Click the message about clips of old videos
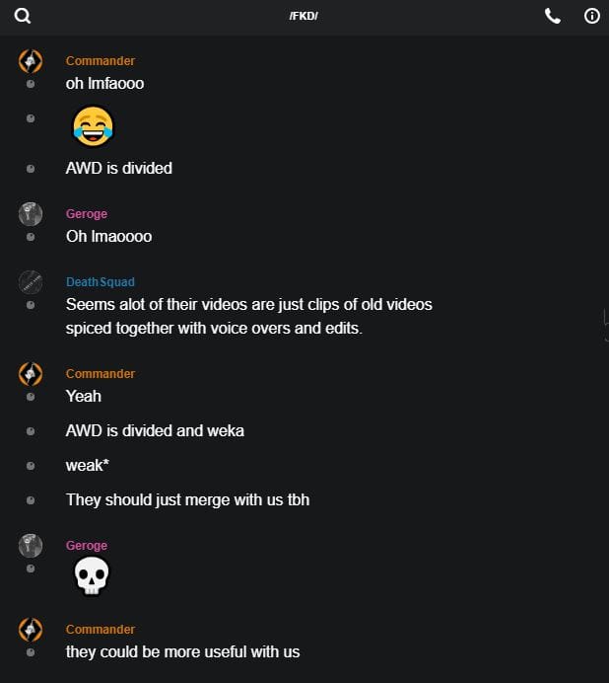 248,316
